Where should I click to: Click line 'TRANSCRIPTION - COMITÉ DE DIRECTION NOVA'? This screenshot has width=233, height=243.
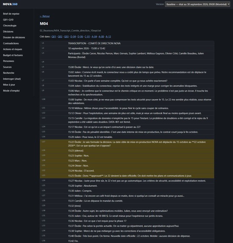click(127, 43)
